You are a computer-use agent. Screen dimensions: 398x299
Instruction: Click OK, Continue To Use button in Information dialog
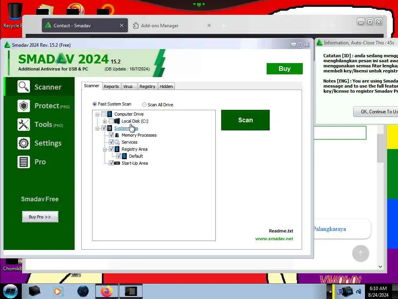376,112
